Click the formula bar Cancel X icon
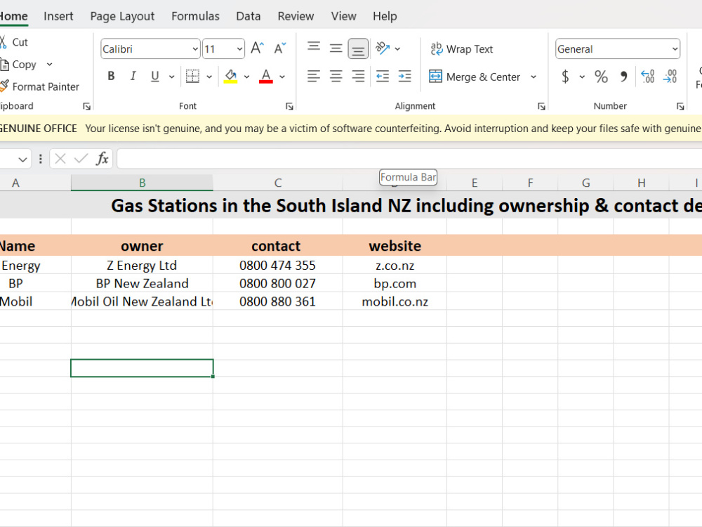 [60, 159]
